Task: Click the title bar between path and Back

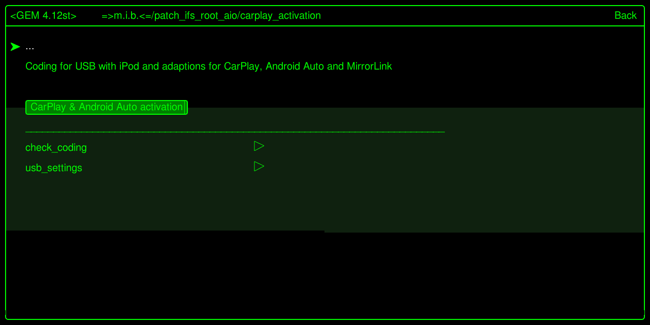Action: point(467,16)
